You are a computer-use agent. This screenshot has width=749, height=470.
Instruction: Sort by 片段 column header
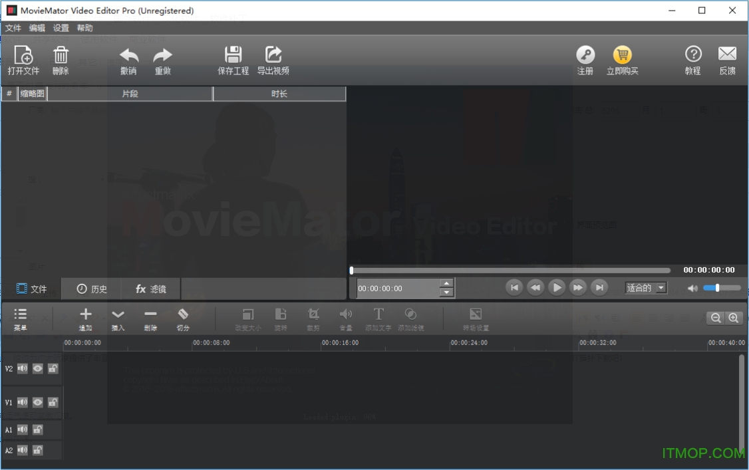(x=130, y=94)
